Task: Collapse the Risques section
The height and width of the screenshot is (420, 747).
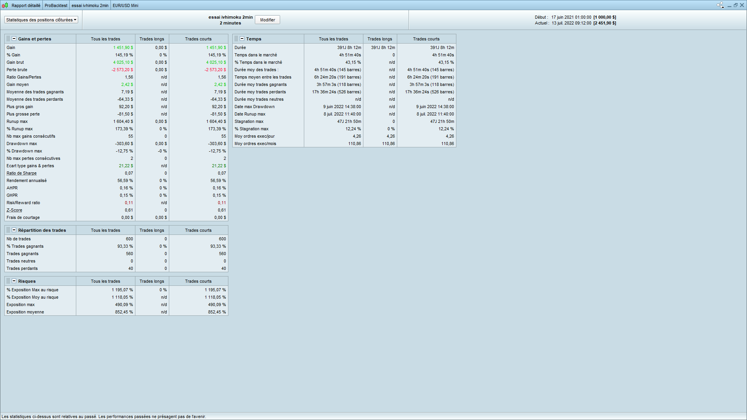Action: pos(14,281)
